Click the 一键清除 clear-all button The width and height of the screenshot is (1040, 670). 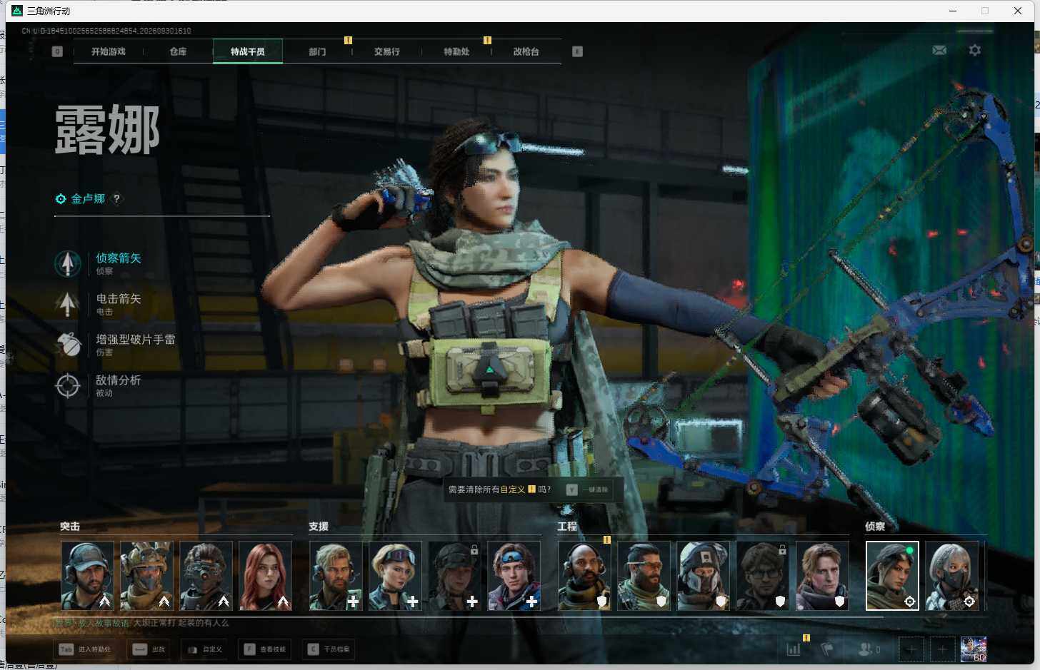click(x=588, y=489)
